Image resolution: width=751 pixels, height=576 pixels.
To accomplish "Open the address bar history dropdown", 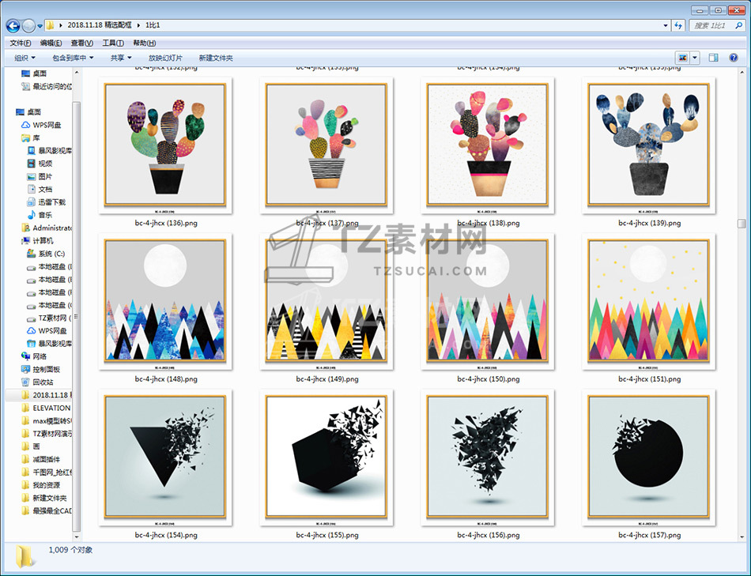I will [x=666, y=25].
